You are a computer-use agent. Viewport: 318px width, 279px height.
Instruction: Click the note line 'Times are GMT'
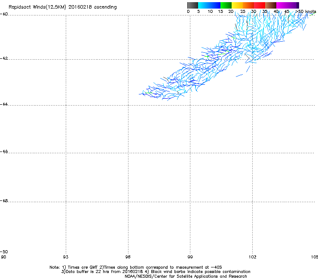pos(83,267)
